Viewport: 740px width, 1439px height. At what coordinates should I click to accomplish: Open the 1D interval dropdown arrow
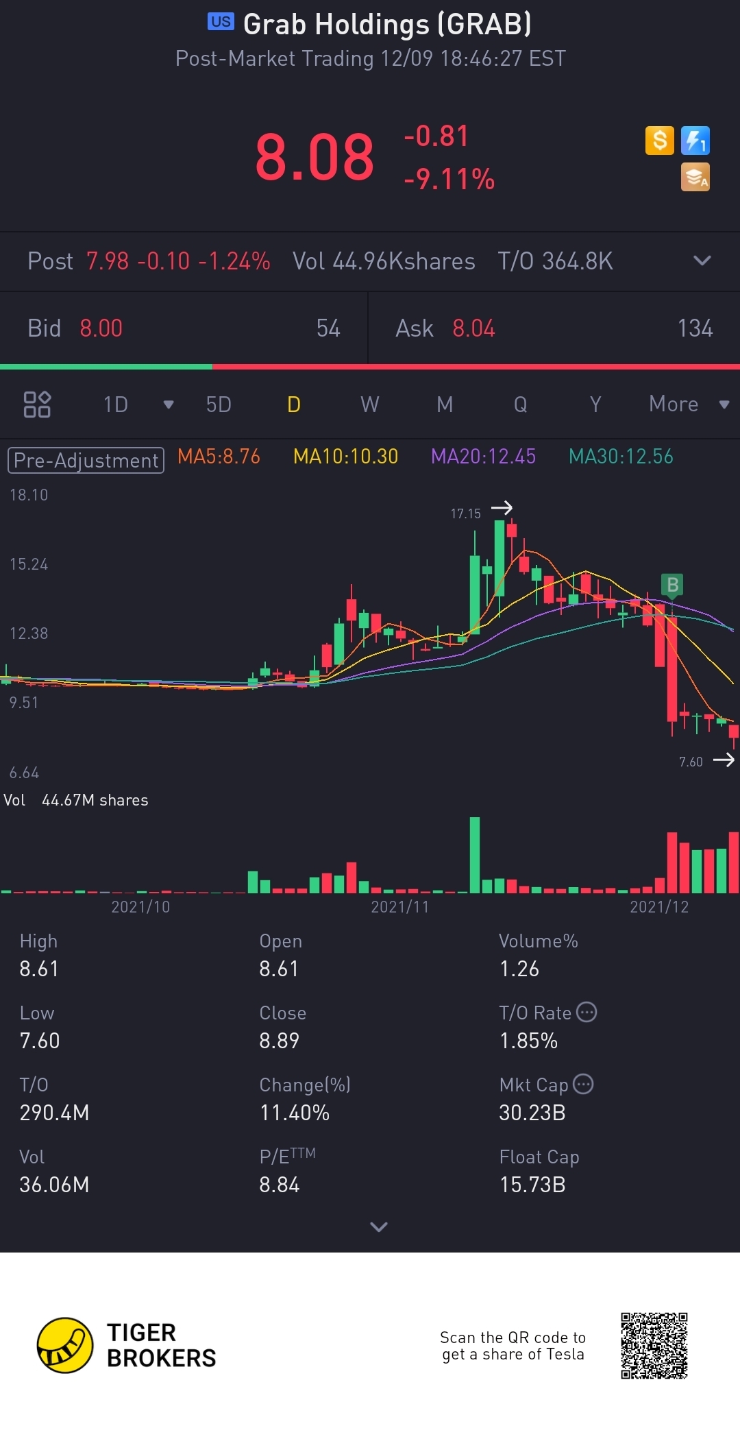pyautogui.click(x=169, y=404)
